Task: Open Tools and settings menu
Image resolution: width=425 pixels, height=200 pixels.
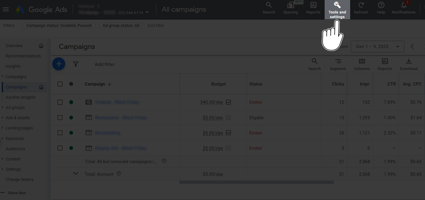Action: pos(337,10)
